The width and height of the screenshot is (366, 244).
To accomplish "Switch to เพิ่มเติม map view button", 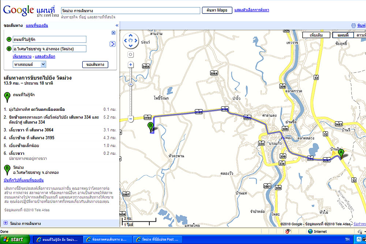I will coord(316,35).
